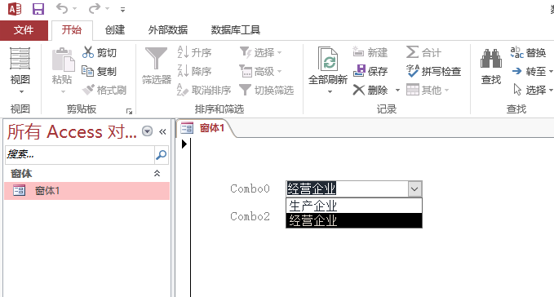Collapse the 窗体 group in navigation pane

coord(157,174)
